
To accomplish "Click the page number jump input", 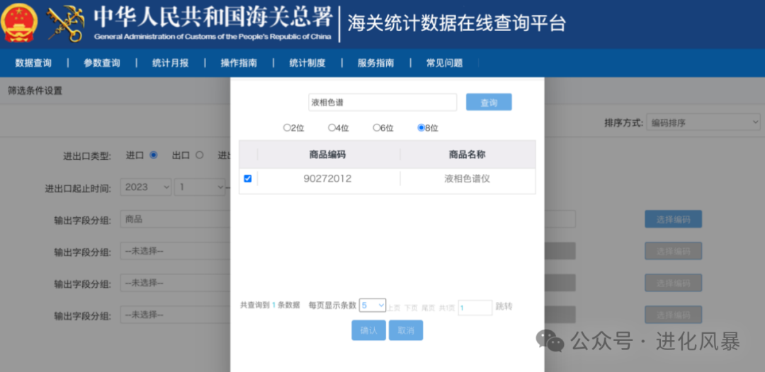I will click(475, 308).
